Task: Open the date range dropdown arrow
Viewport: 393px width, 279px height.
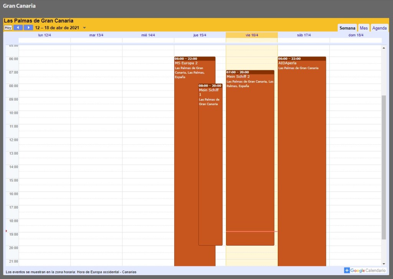Action: [x=84, y=28]
